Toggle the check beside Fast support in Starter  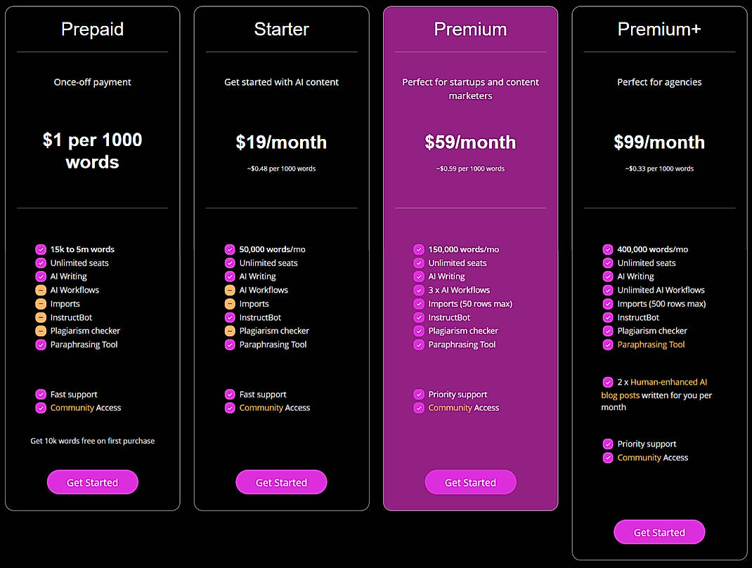(229, 394)
